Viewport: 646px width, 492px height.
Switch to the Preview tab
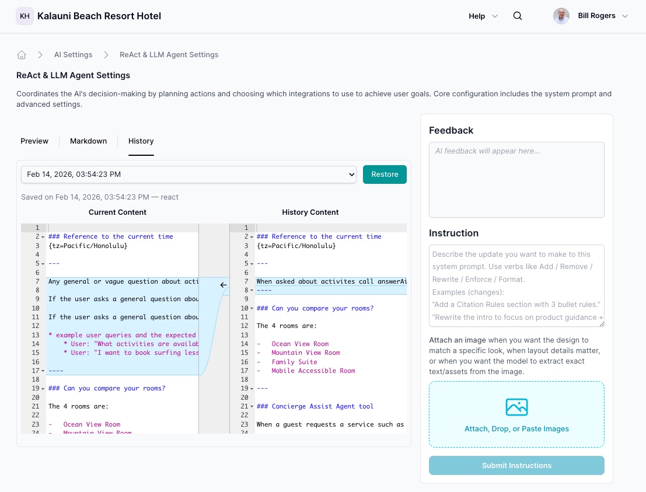[34, 141]
